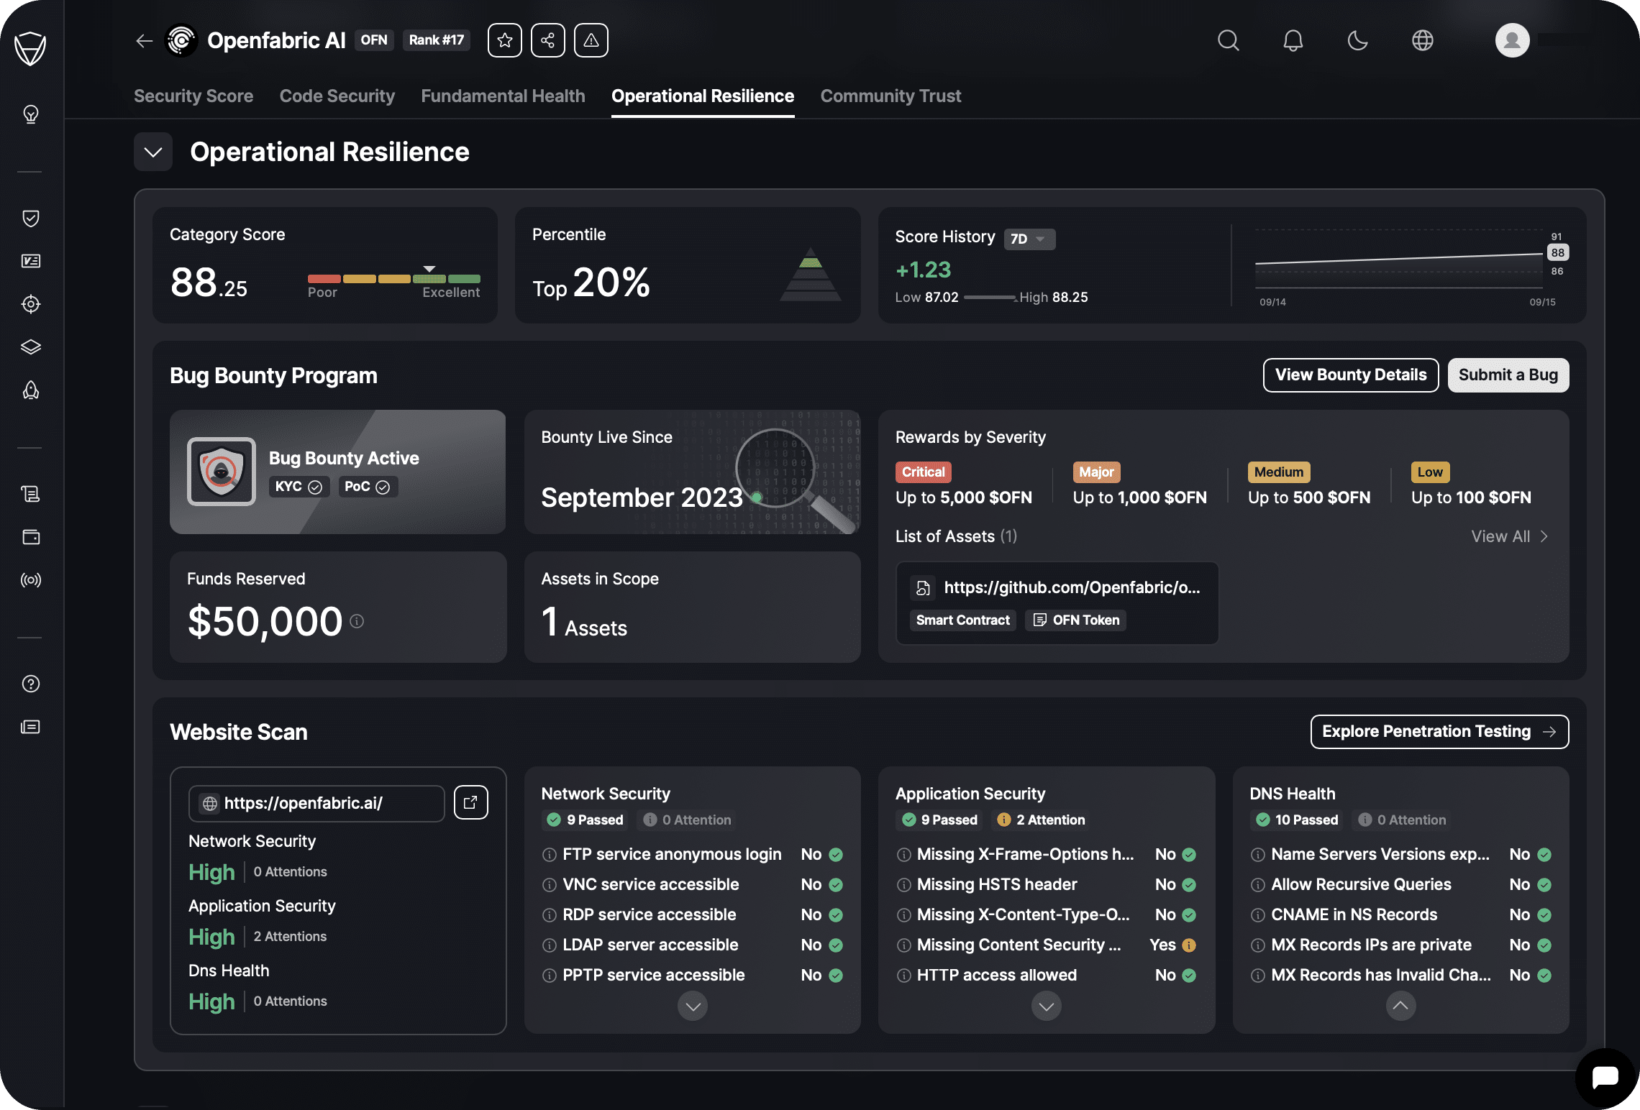
Task: Open language globe icon
Action: pos(1423,40)
